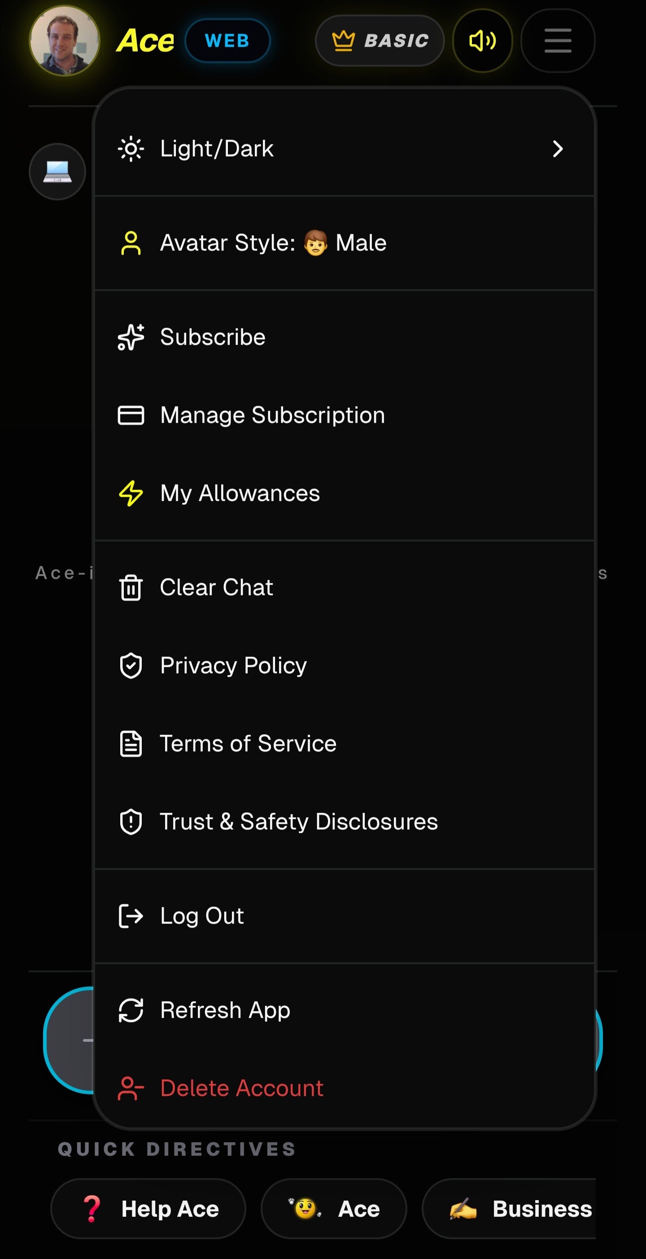Open the Privacy Policy entry
This screenshot has width=646, height=1259.
tap(344, 666)
